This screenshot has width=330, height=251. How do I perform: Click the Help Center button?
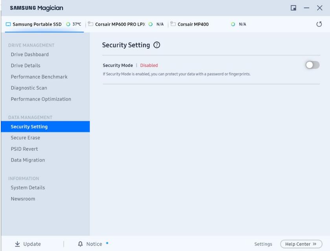pos(301,244)
